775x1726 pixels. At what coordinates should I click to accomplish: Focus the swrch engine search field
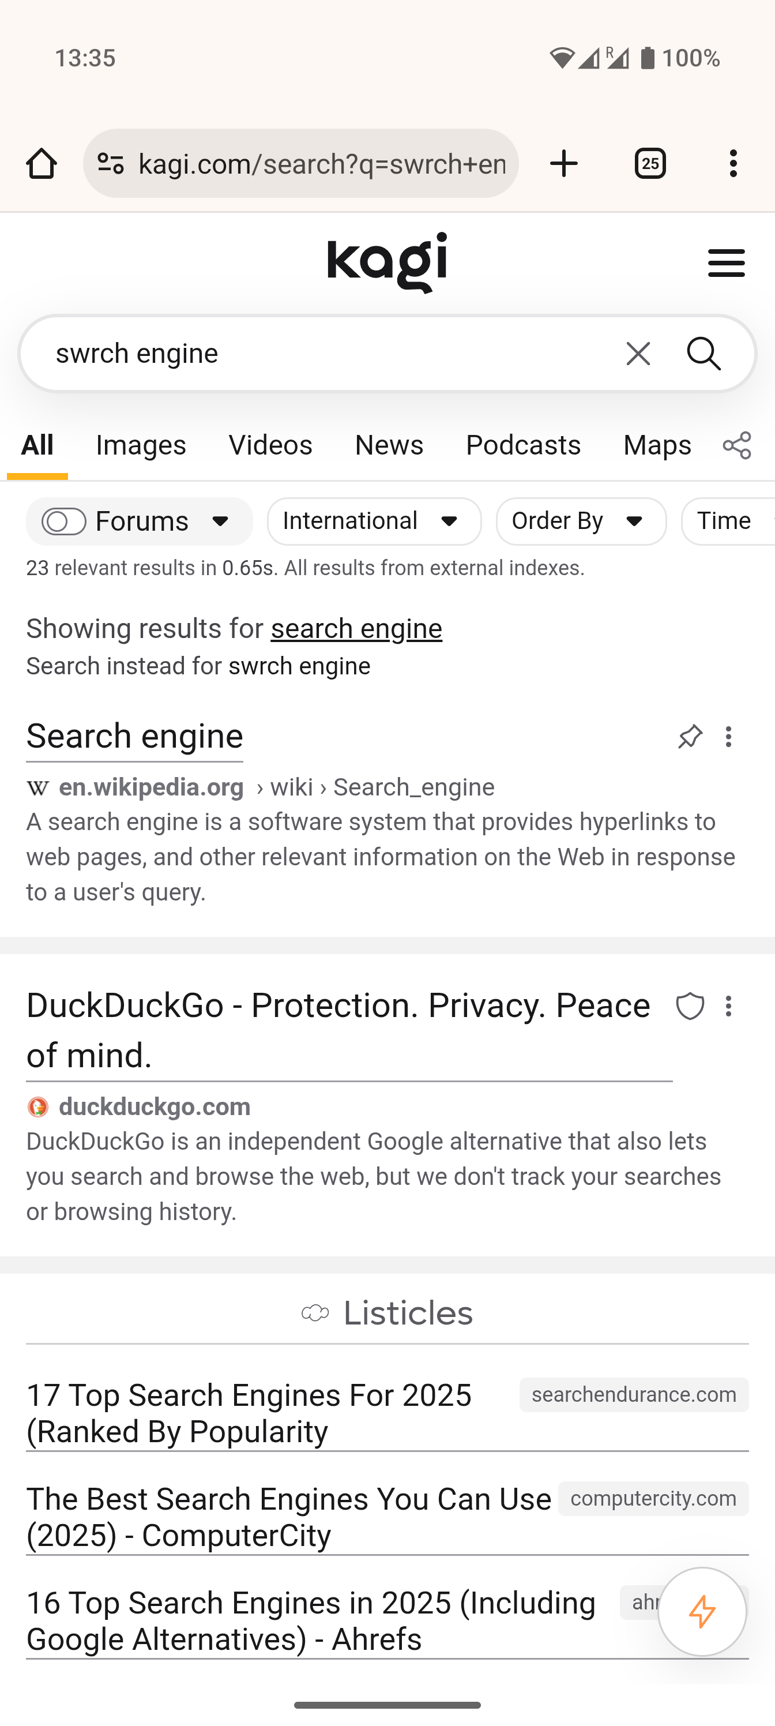tap(322, 354)
